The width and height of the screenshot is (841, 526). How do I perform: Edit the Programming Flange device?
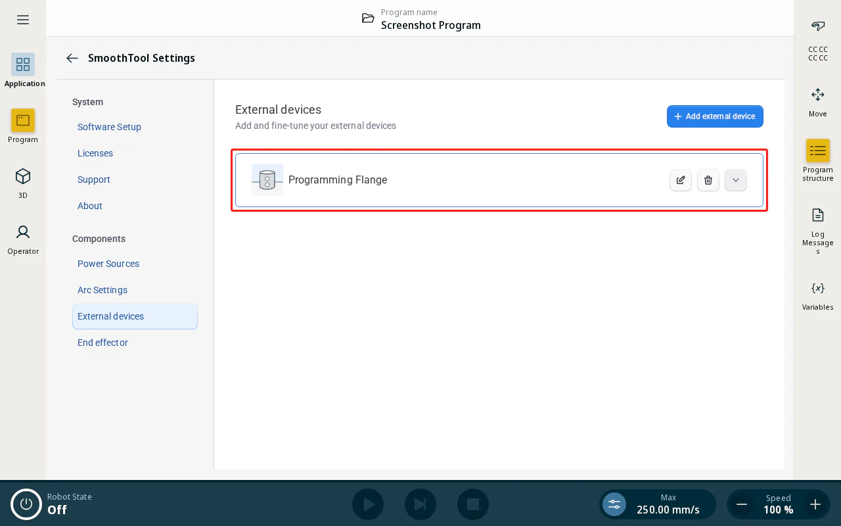(681, 180)
